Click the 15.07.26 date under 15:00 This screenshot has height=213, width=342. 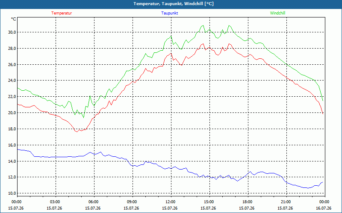pos(208,208)
